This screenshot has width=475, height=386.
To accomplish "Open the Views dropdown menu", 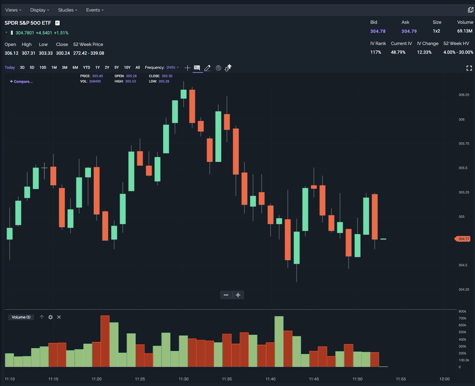I will pyautogui.click(x=13, y=10).
